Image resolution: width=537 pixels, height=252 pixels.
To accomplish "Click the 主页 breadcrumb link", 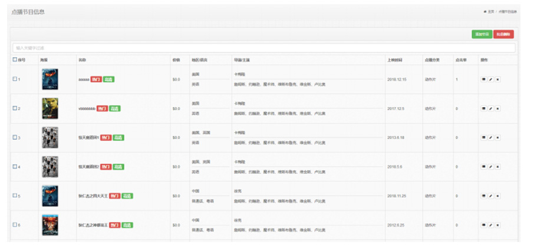I will tap(490, 12).
